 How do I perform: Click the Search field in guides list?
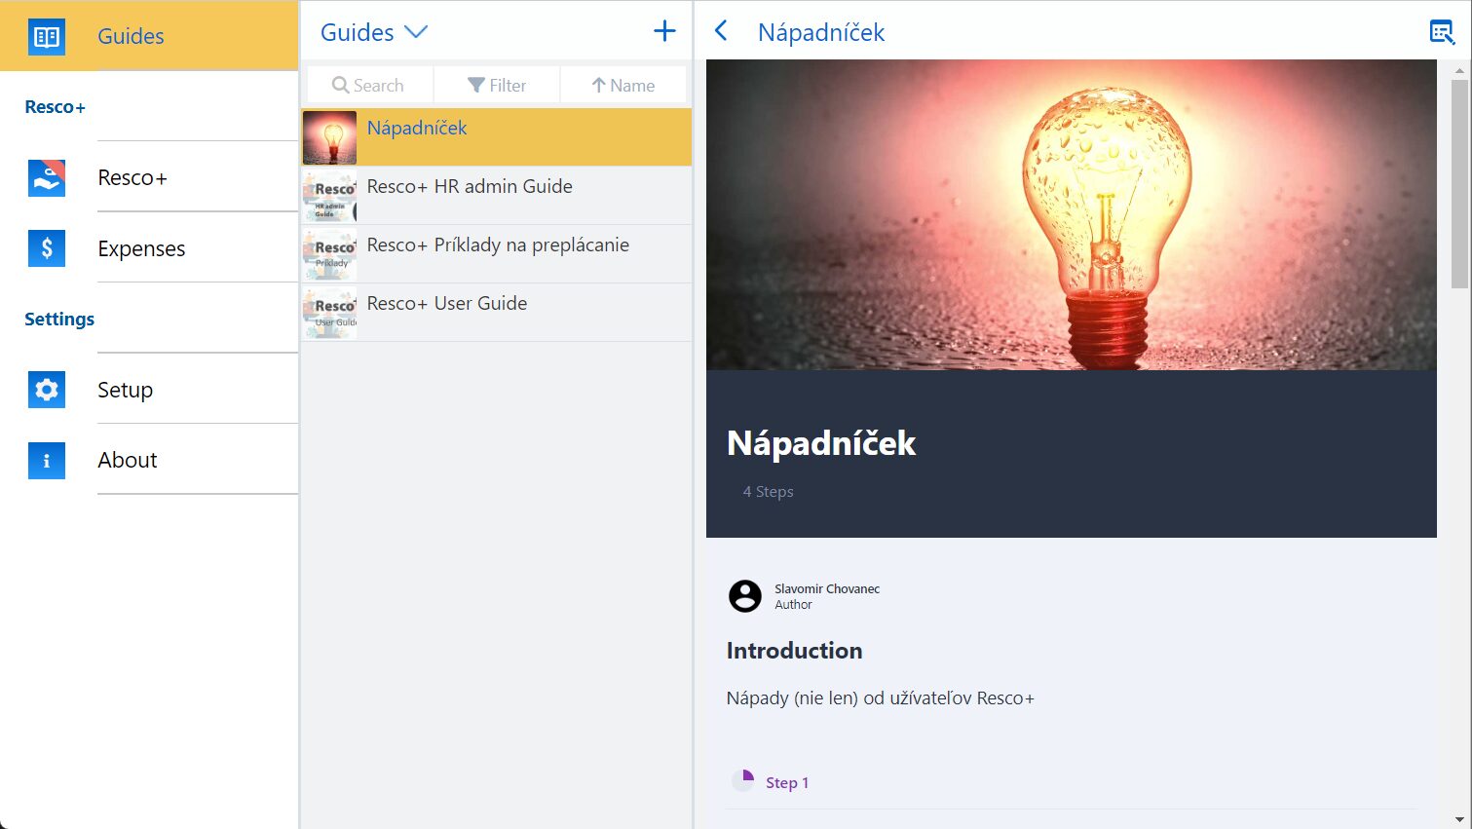pyautogui.click(x=369, y=85)
